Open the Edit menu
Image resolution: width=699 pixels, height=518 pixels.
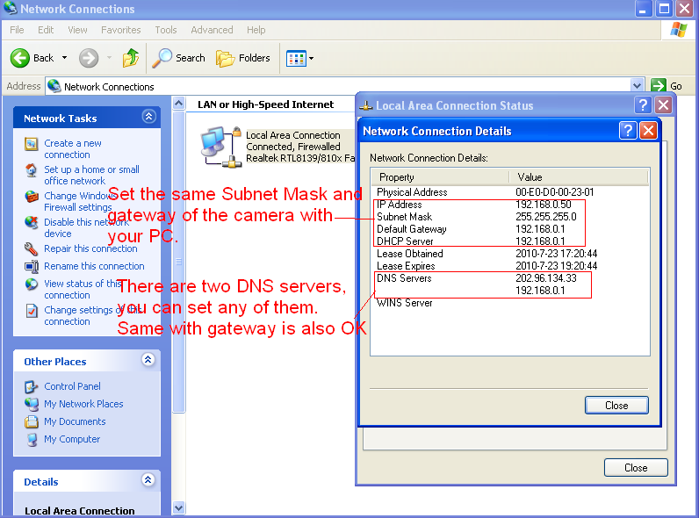tap(46, 30)
